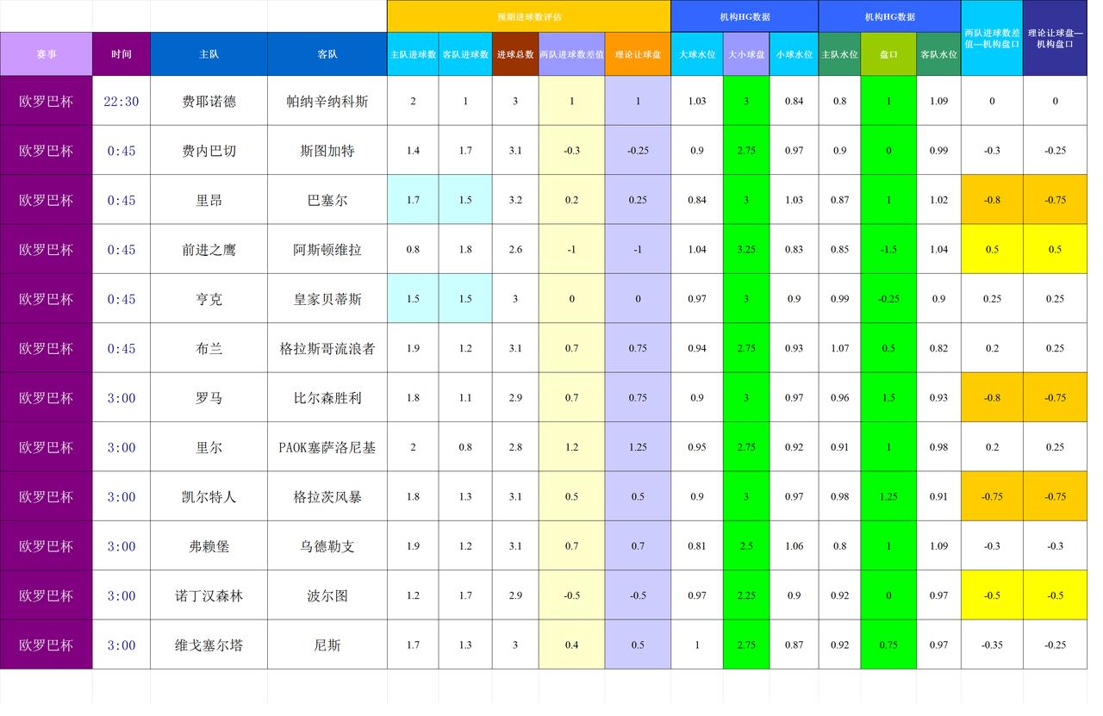This screenshot has height=716, width=1103.
Task: Select the 费耶诺德 home team cell
Action: (209, 101)
